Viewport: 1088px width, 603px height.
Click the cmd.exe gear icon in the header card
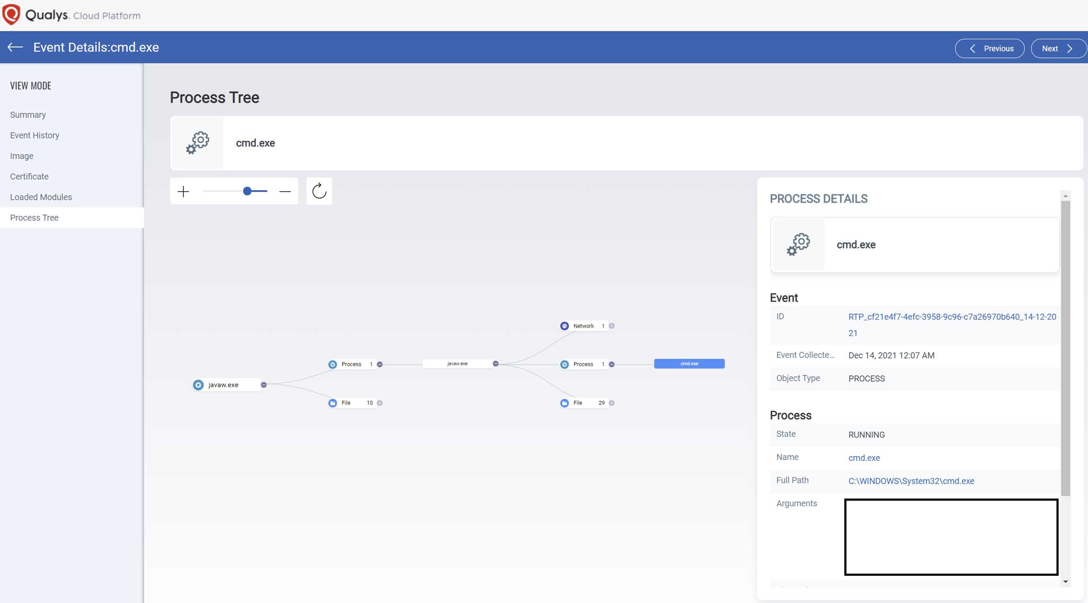pos(197,143)
